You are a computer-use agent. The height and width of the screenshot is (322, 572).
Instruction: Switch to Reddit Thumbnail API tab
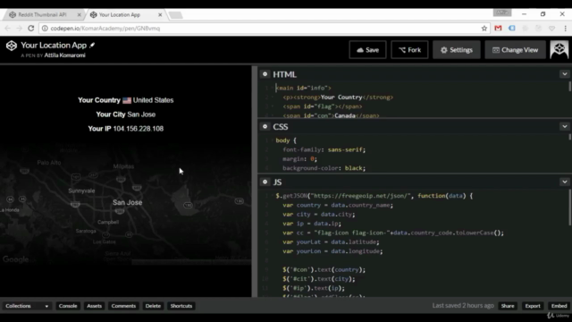43,14
